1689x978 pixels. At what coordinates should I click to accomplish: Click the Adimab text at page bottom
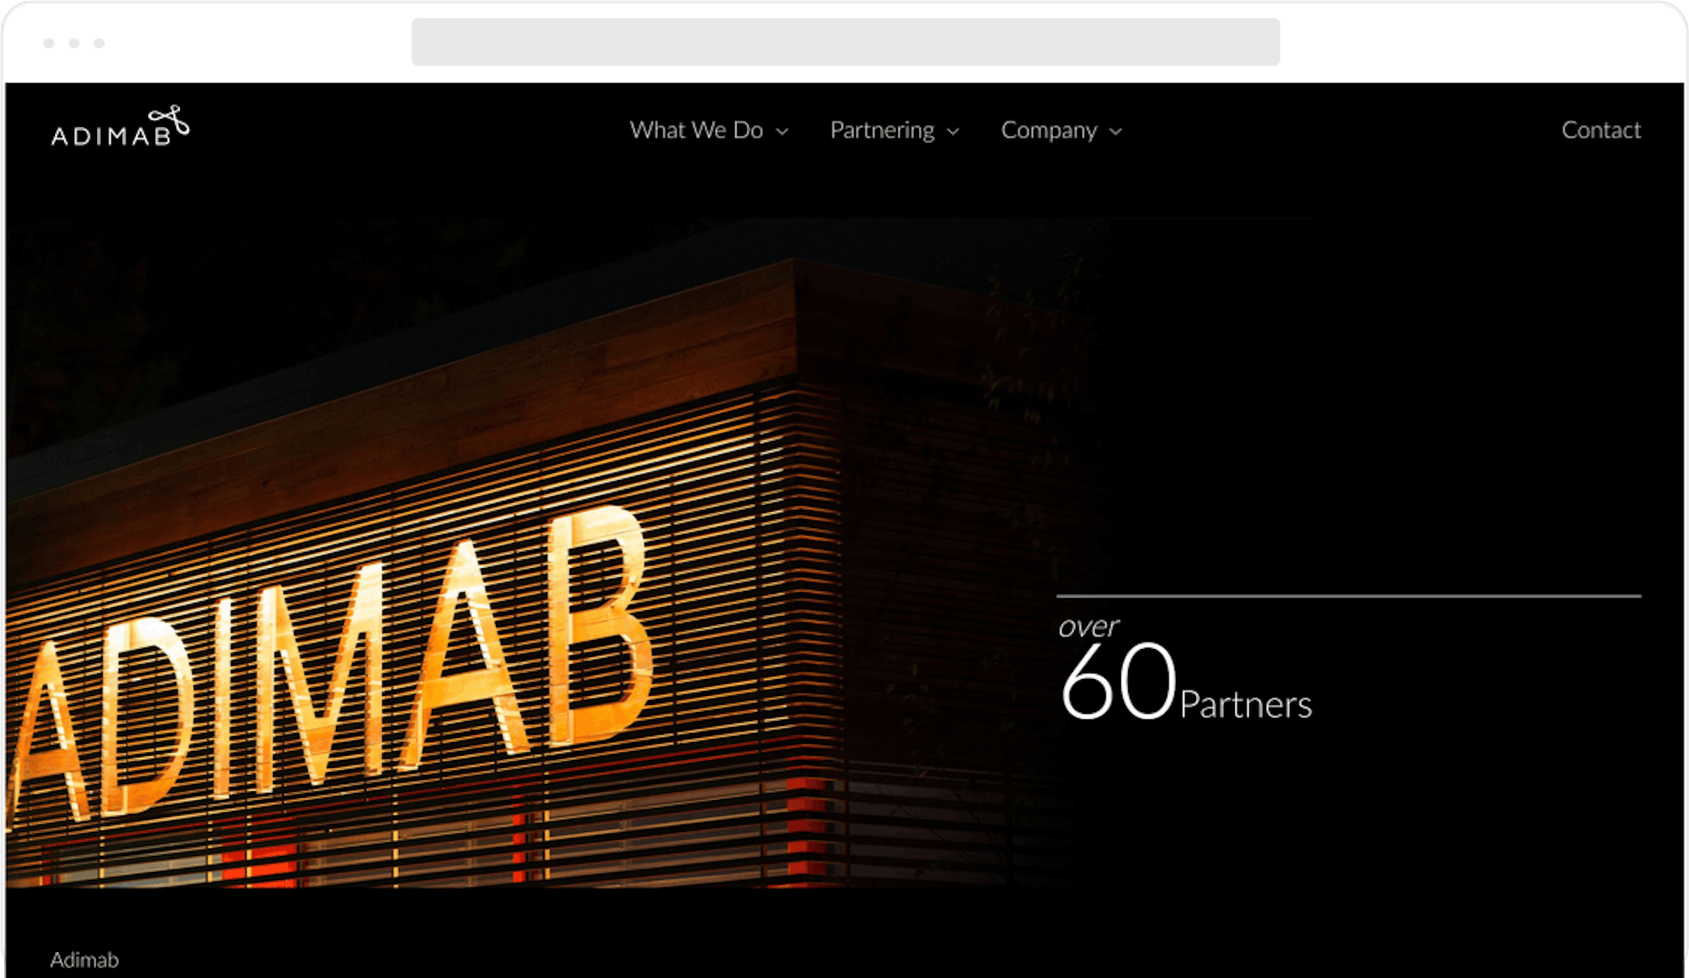(x=84, y=959)
